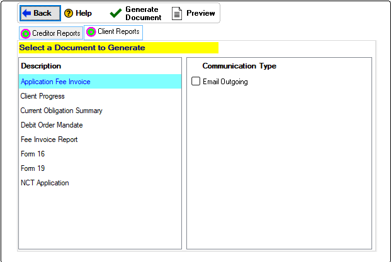Click the yellow Help question mark icon
Image resolution: width=391 pixels, height=262 pixels.
point(69,13)
